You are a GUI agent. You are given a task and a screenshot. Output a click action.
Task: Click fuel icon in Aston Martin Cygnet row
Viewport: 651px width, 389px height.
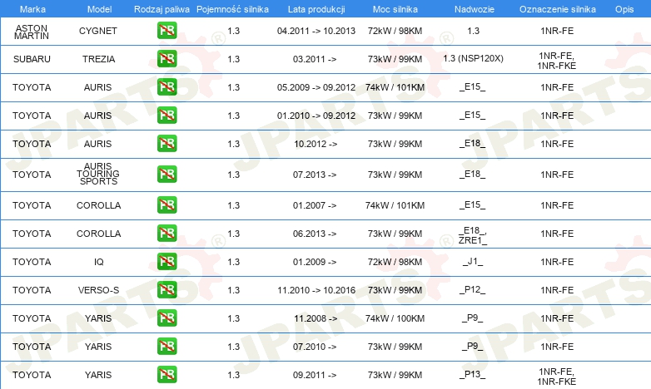click(x=166, y=30)
